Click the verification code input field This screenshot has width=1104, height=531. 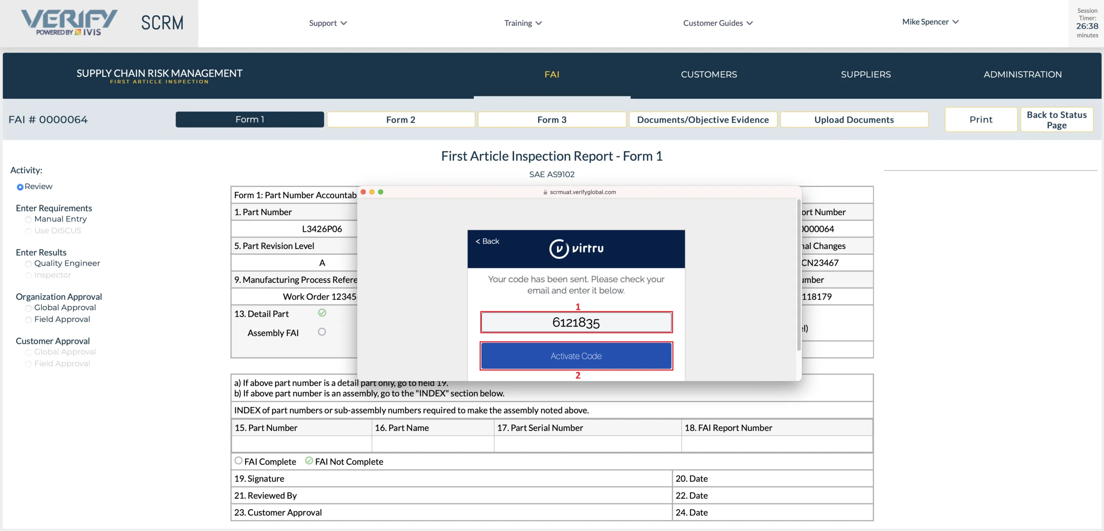coord(576,322)
